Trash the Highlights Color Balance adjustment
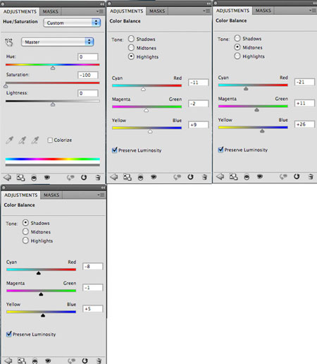Image resolution: width=317 pixels, height=364 pixels. (x=204, y=177)
